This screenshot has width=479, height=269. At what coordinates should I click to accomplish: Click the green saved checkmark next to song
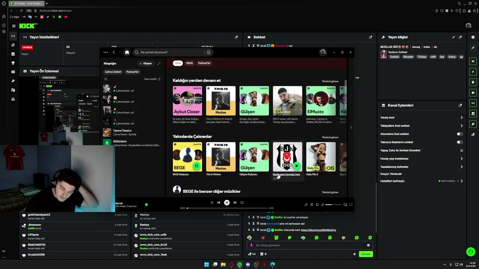pyautogui.click(x=146, y=204)
